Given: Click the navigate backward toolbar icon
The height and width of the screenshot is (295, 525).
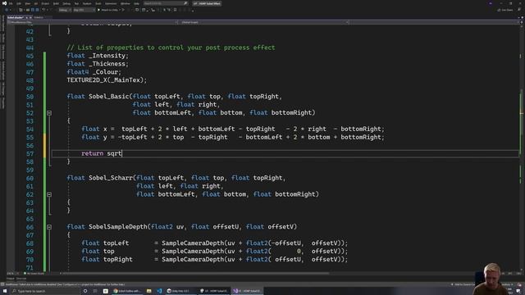Looking at the screenshot, I should click(7, 10).
